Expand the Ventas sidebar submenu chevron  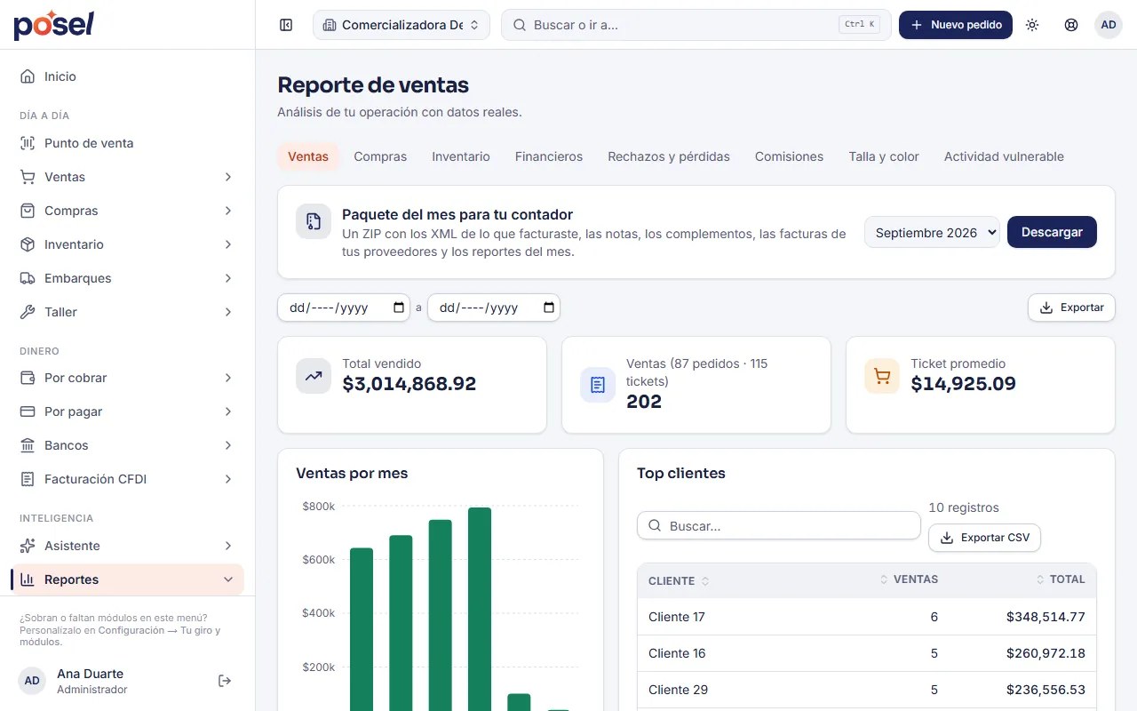(228, 177)
